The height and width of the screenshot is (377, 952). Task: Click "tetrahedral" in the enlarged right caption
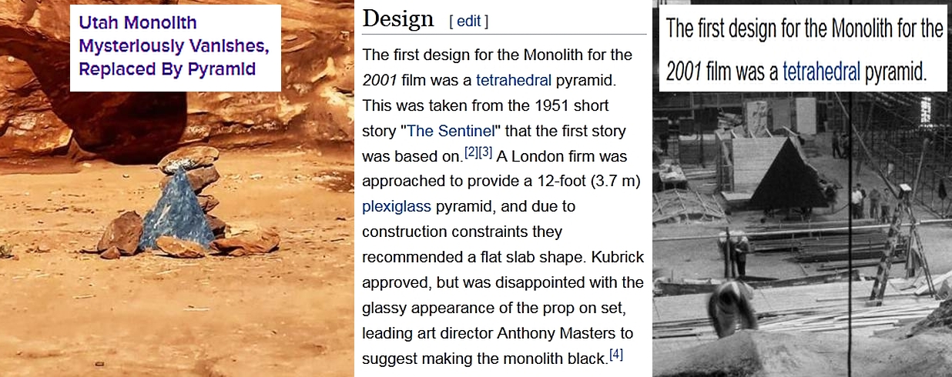pos(821,72)
